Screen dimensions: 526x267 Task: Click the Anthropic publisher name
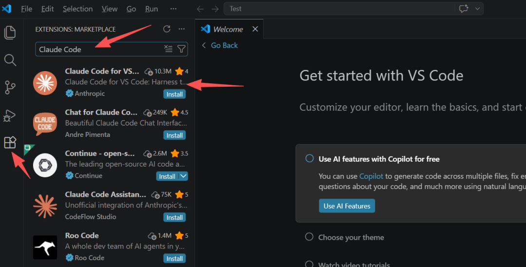90,94
